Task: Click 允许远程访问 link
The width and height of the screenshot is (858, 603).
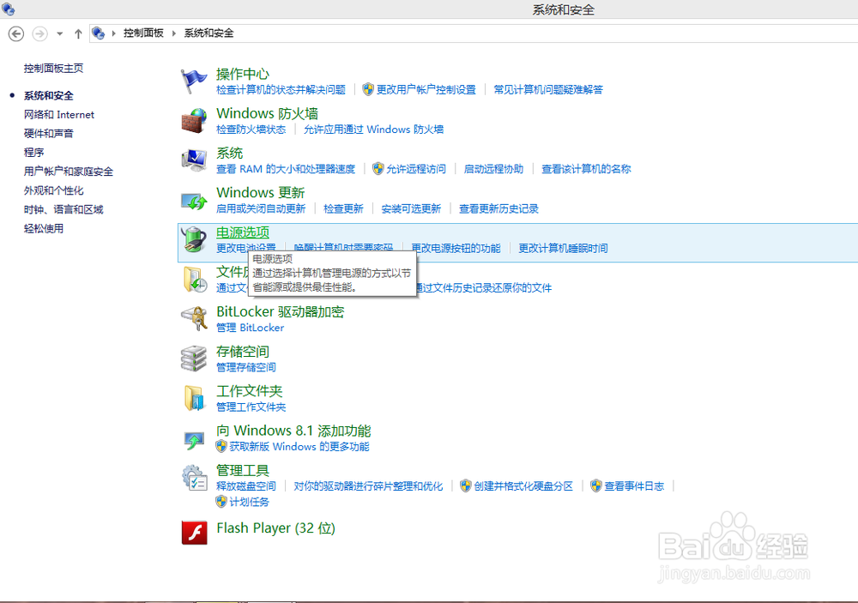Action: point(416,169)
